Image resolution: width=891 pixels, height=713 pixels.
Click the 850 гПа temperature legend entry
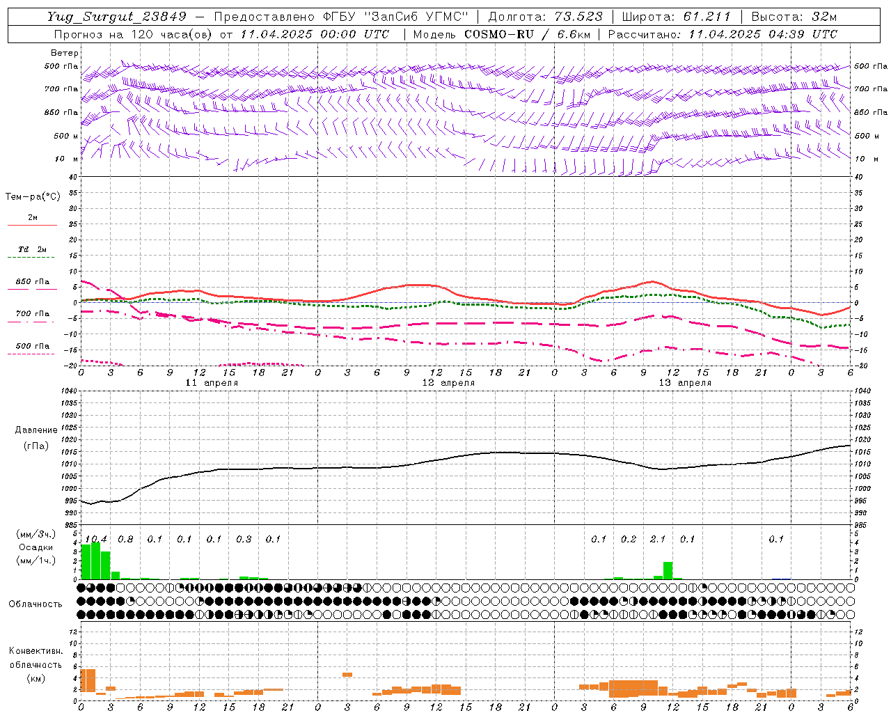tap(32, 282)
